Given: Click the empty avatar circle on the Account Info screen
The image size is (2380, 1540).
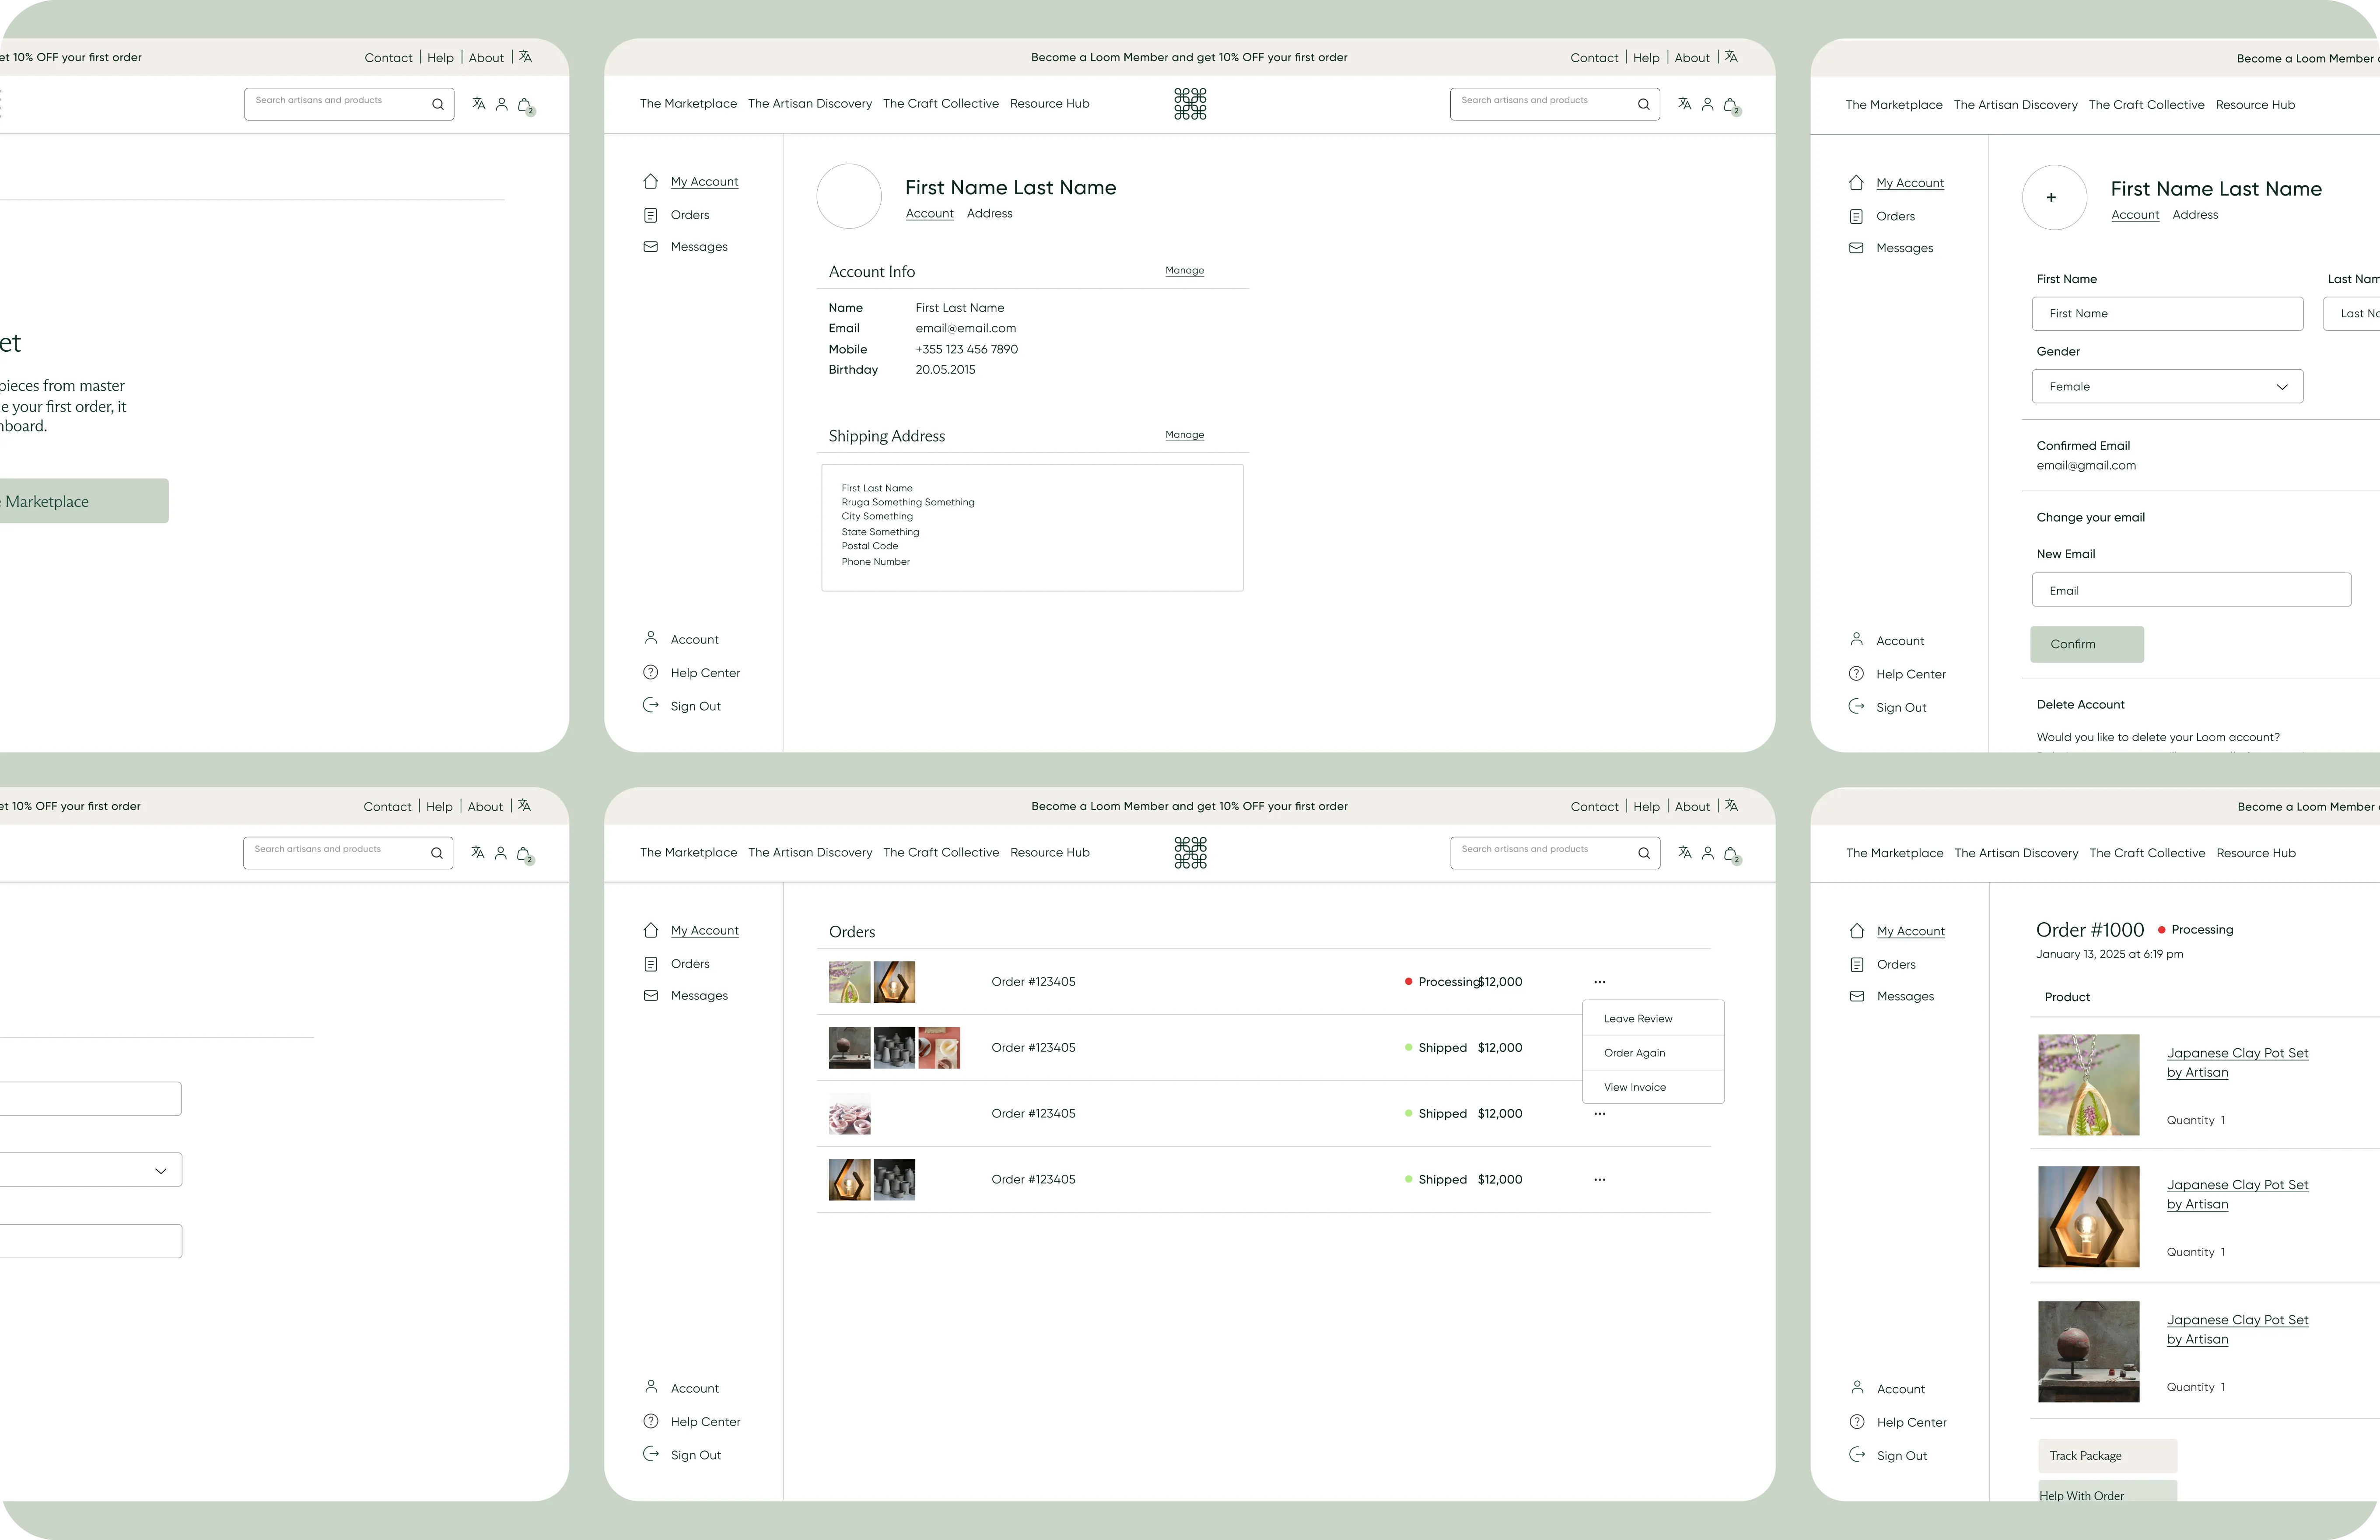Looking at the screenshot, I should click(x=849, y=197).
